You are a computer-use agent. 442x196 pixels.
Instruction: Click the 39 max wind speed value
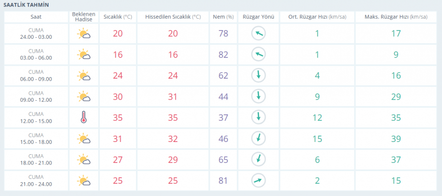click(396, 139)
